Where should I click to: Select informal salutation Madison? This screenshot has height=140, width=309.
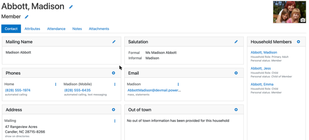(x=152, y=58)
